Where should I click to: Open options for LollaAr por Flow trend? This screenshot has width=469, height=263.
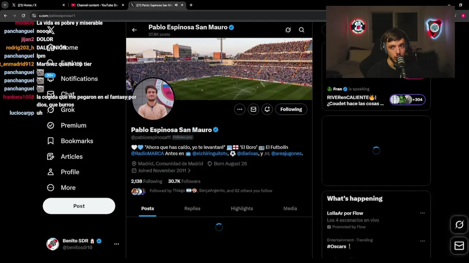tap(422, 213)
